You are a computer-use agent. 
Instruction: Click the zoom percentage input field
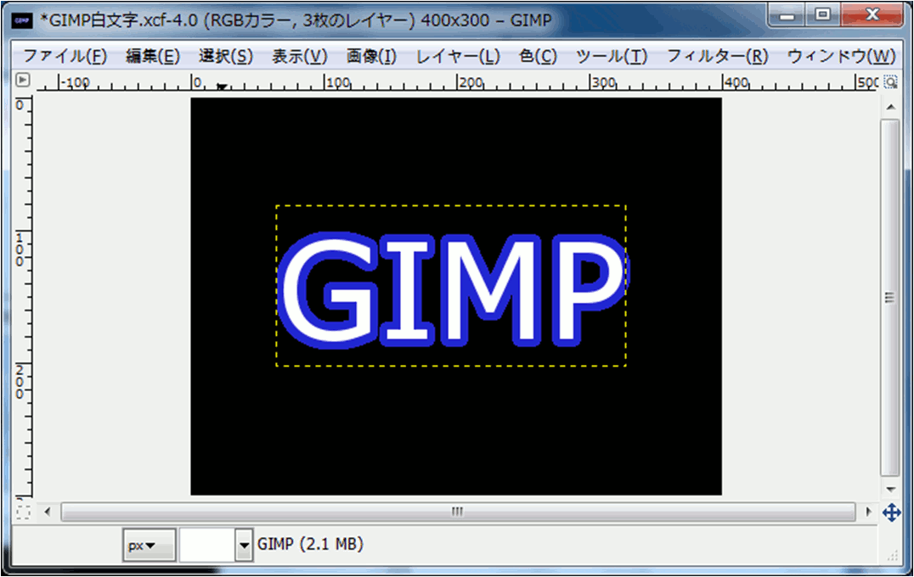point(206,546)
